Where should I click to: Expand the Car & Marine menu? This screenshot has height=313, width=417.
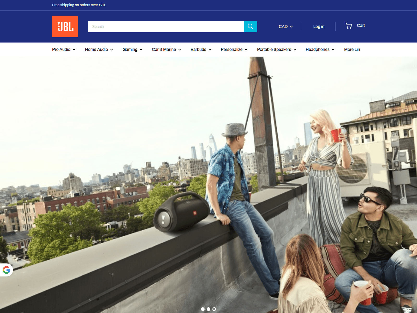(167, 50)
